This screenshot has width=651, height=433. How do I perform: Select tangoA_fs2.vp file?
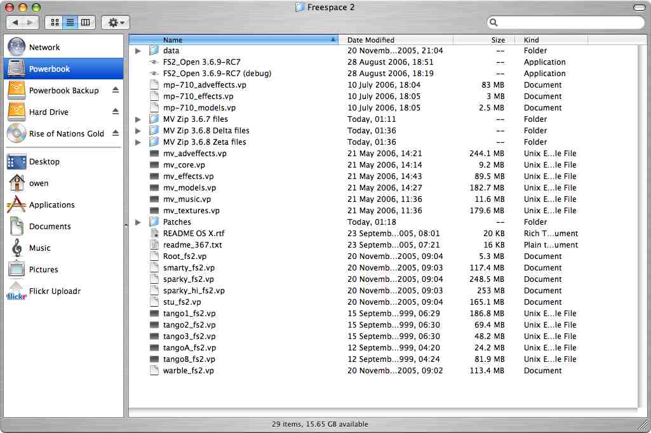(x=189, y=347)
